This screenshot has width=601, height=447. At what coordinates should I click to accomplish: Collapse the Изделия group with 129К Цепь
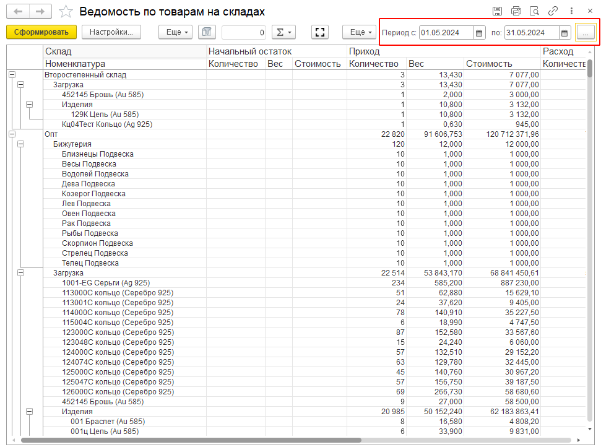[29, 104]
